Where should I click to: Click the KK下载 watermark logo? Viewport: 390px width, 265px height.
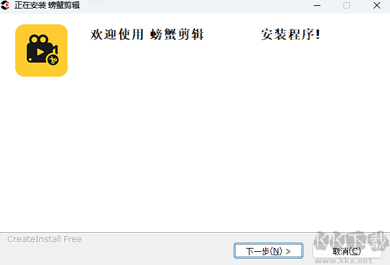point(351,241)
